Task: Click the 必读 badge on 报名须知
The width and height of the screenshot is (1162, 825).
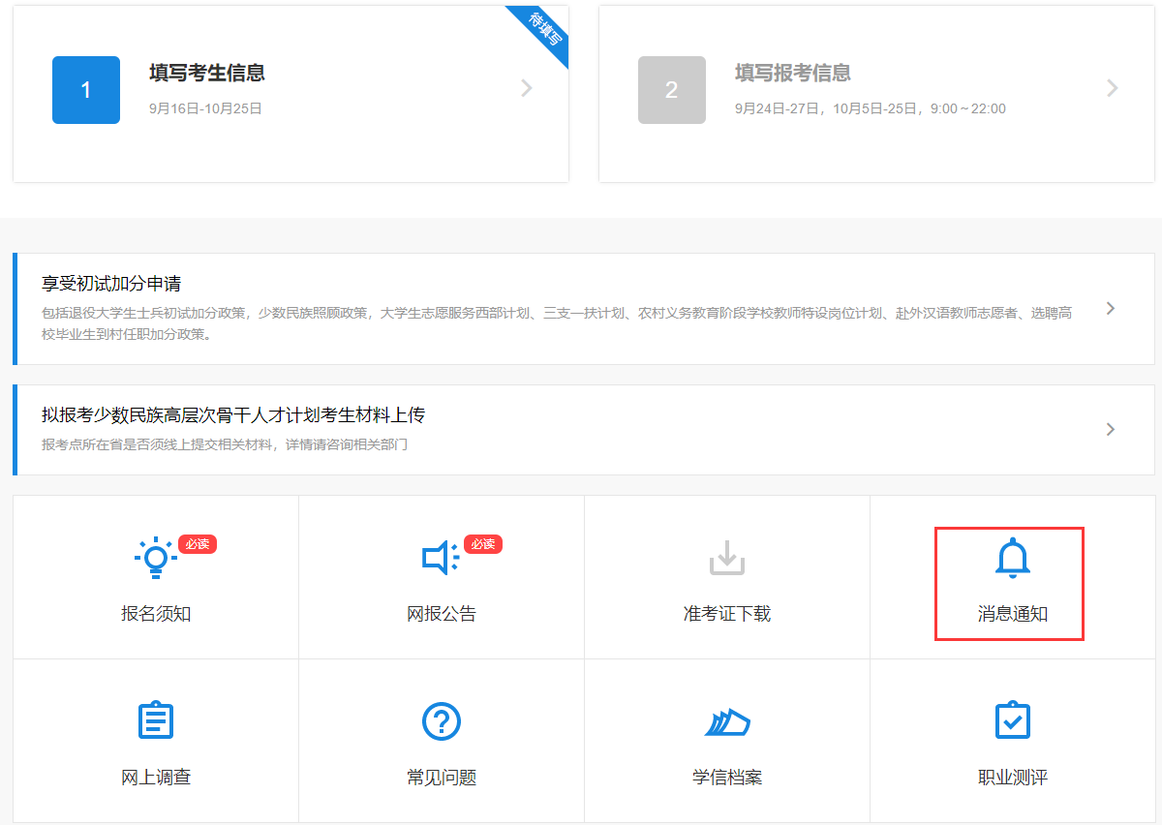Action: (x=198, y=544)
